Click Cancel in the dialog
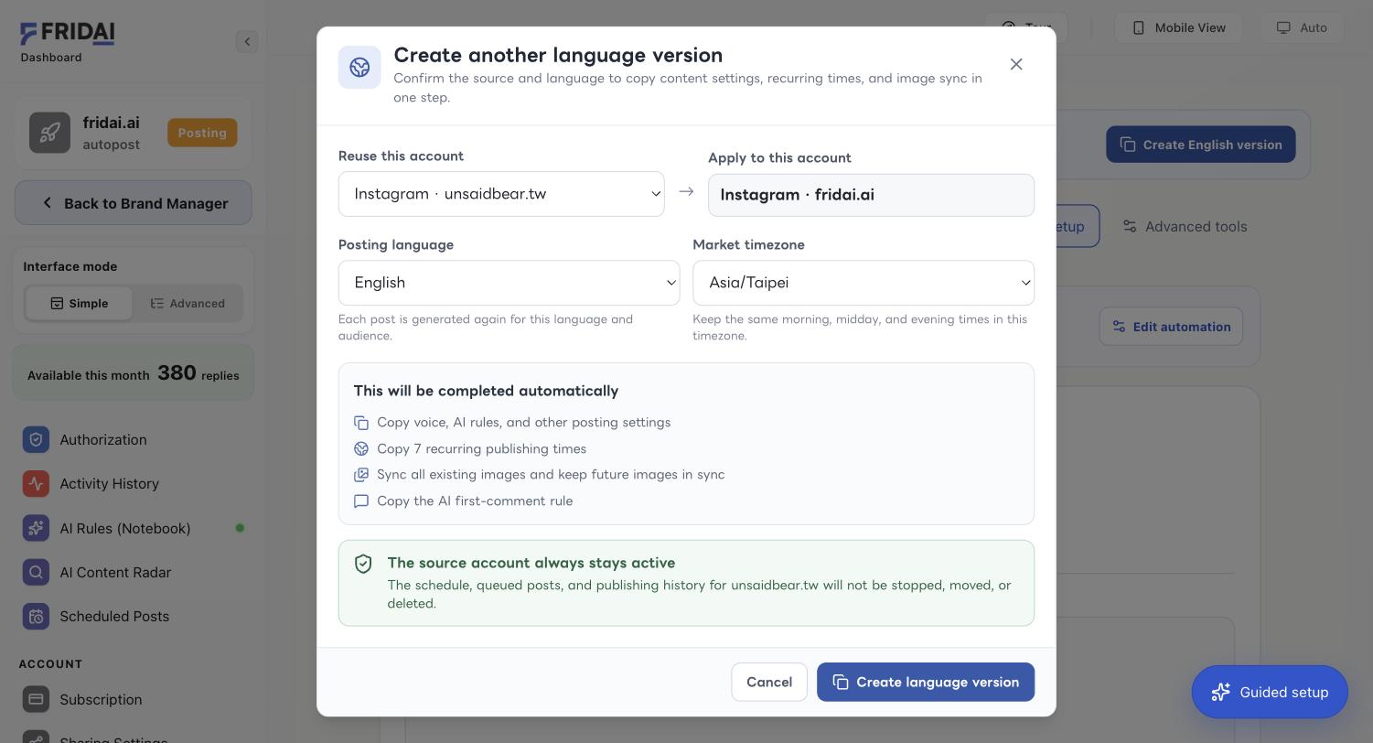 (769, 683)
